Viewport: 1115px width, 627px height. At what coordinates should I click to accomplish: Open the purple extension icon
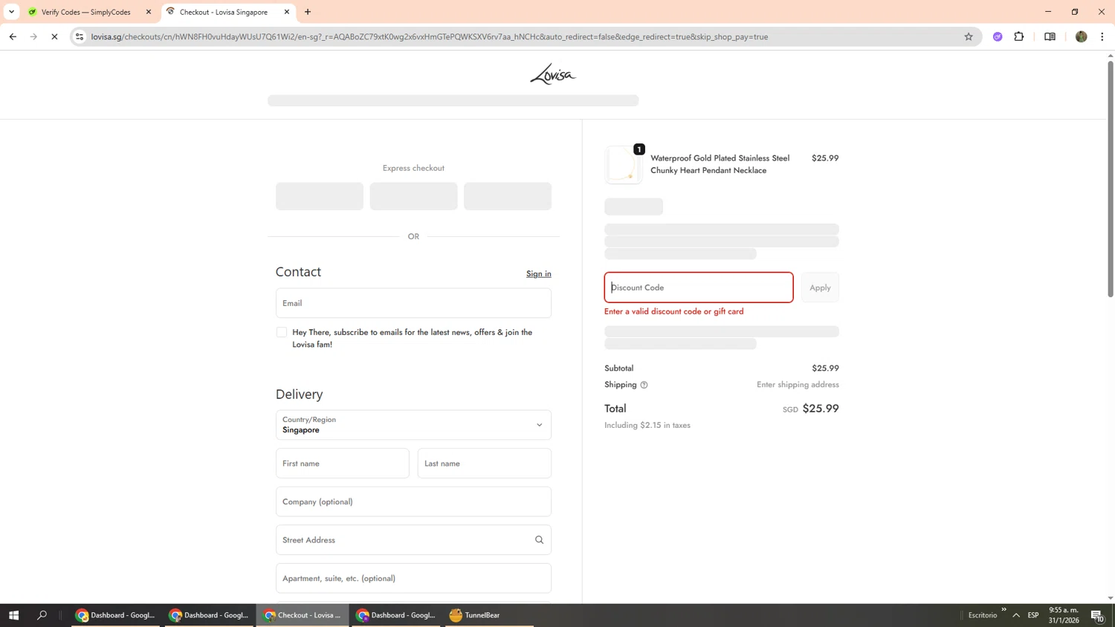[998, 36]
